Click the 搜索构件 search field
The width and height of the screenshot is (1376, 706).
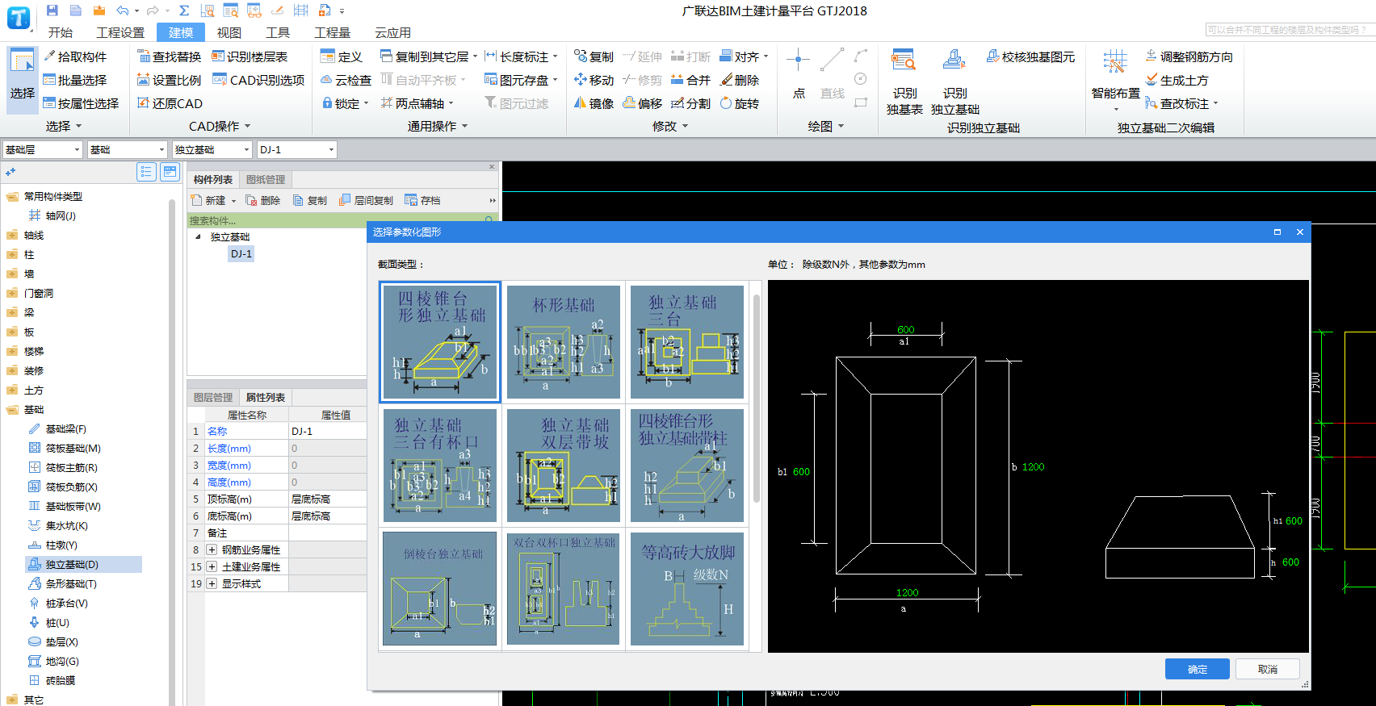336,220
